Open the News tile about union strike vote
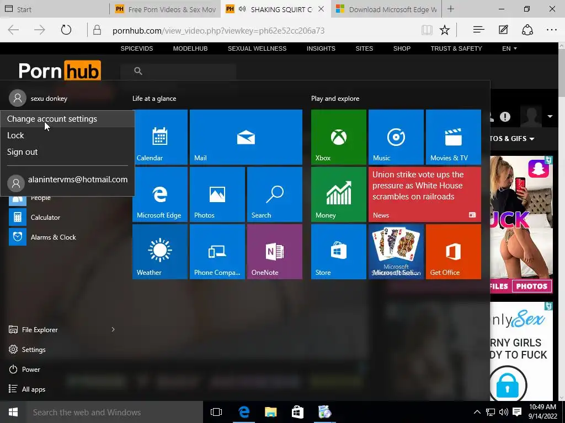Image resolution: width=565 pixels, height=423 pixels. pos(425,194)
